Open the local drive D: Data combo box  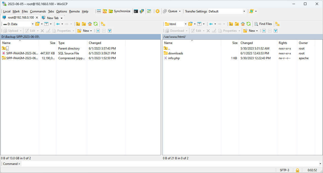tap(18, 24)
